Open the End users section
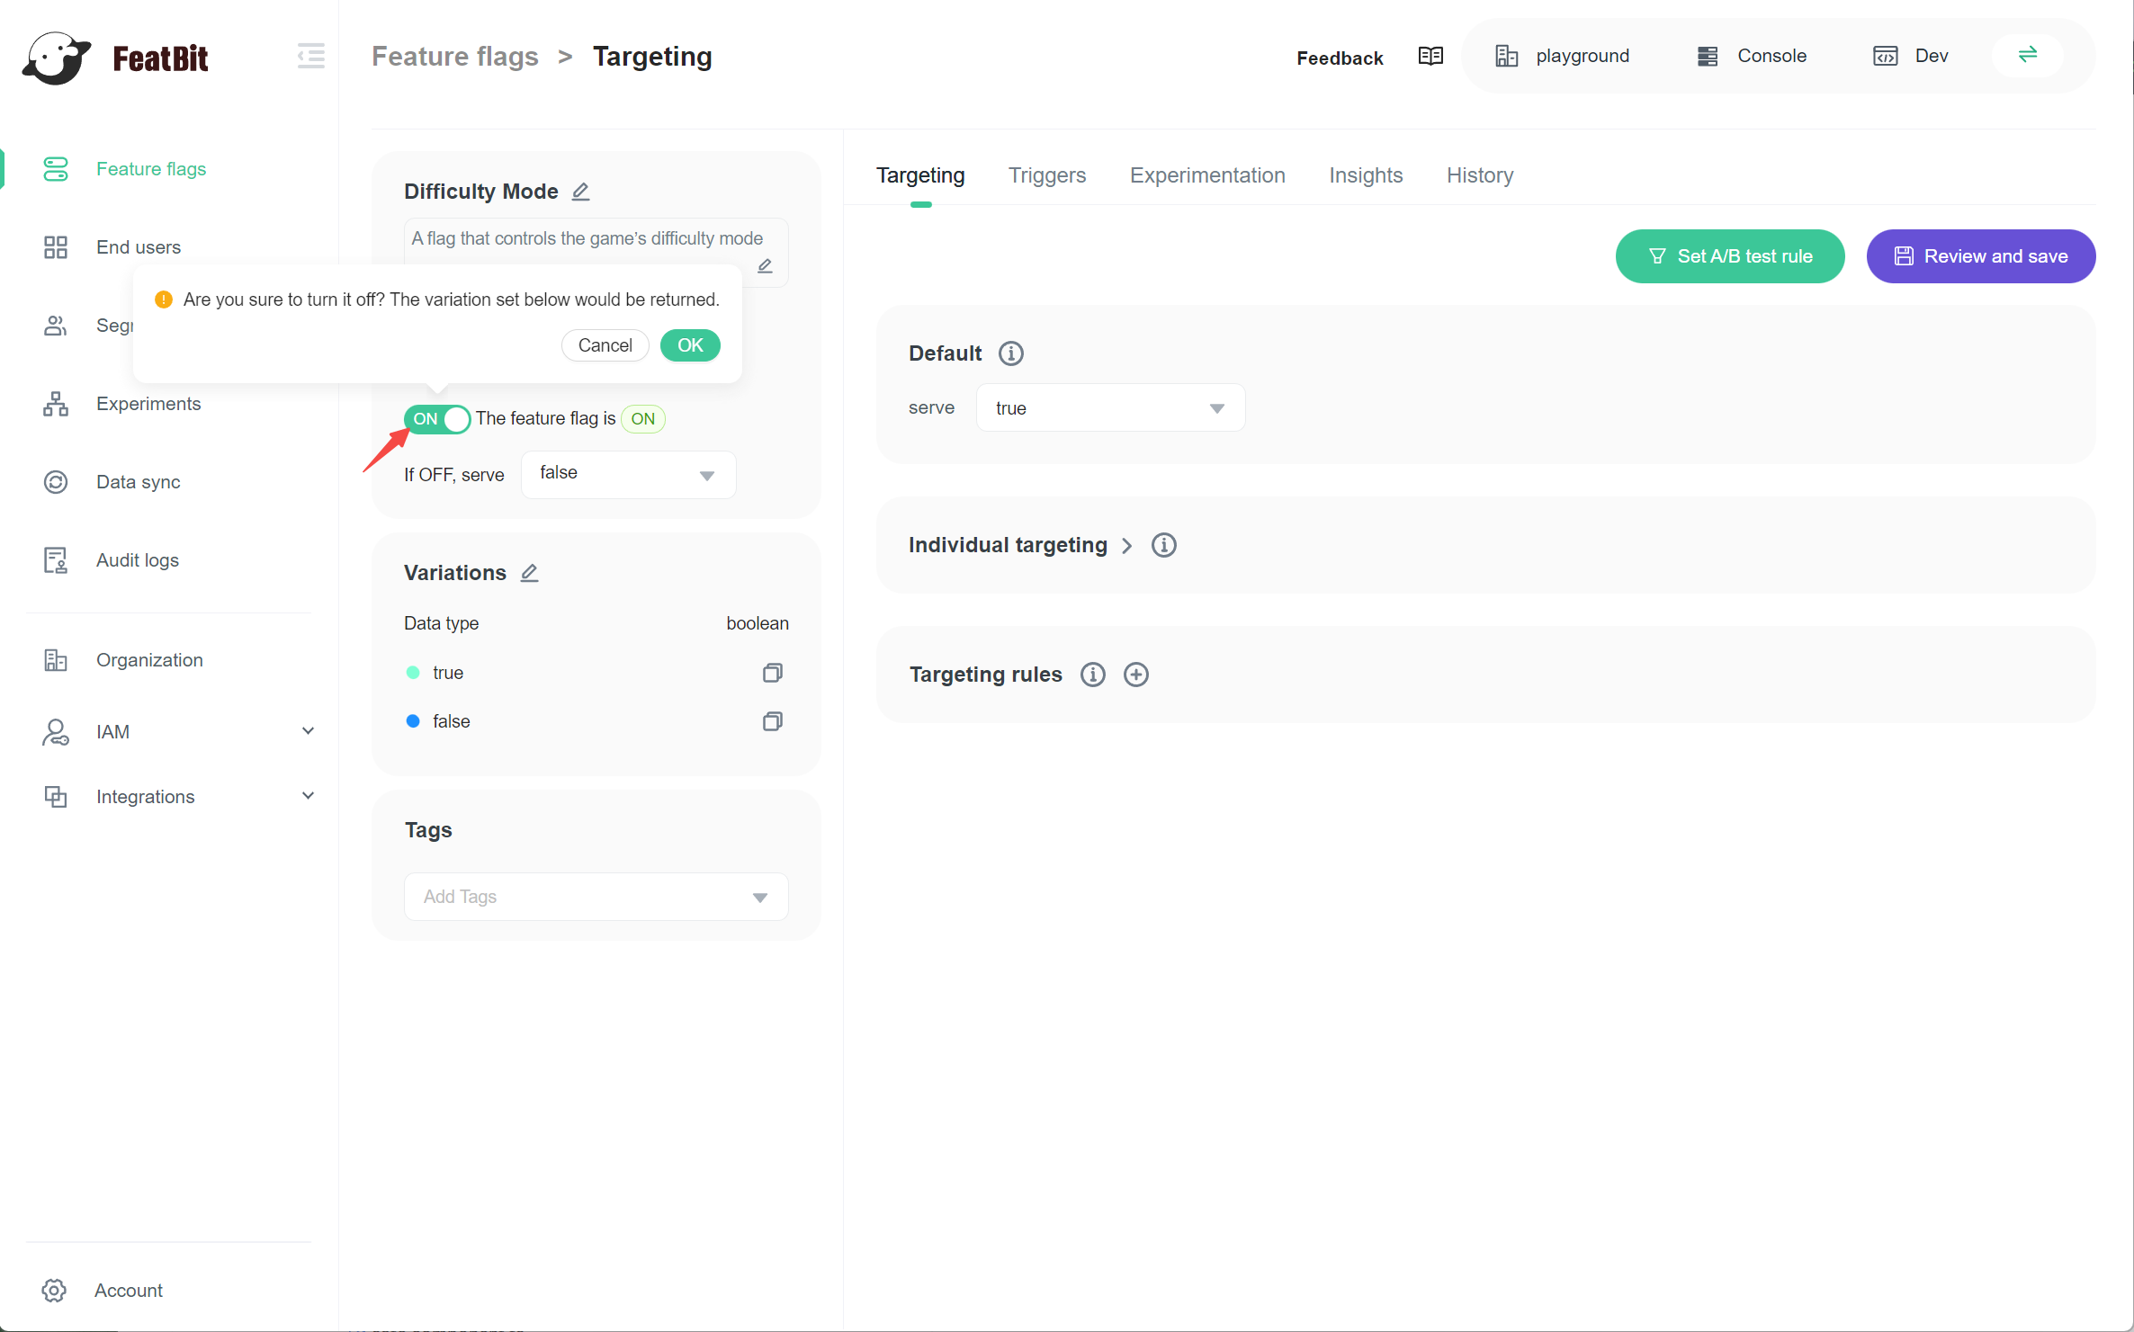 (x=139, y=246)
